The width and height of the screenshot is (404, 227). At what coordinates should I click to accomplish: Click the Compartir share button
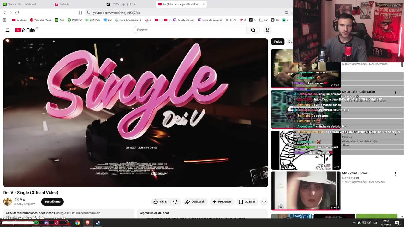195,202
